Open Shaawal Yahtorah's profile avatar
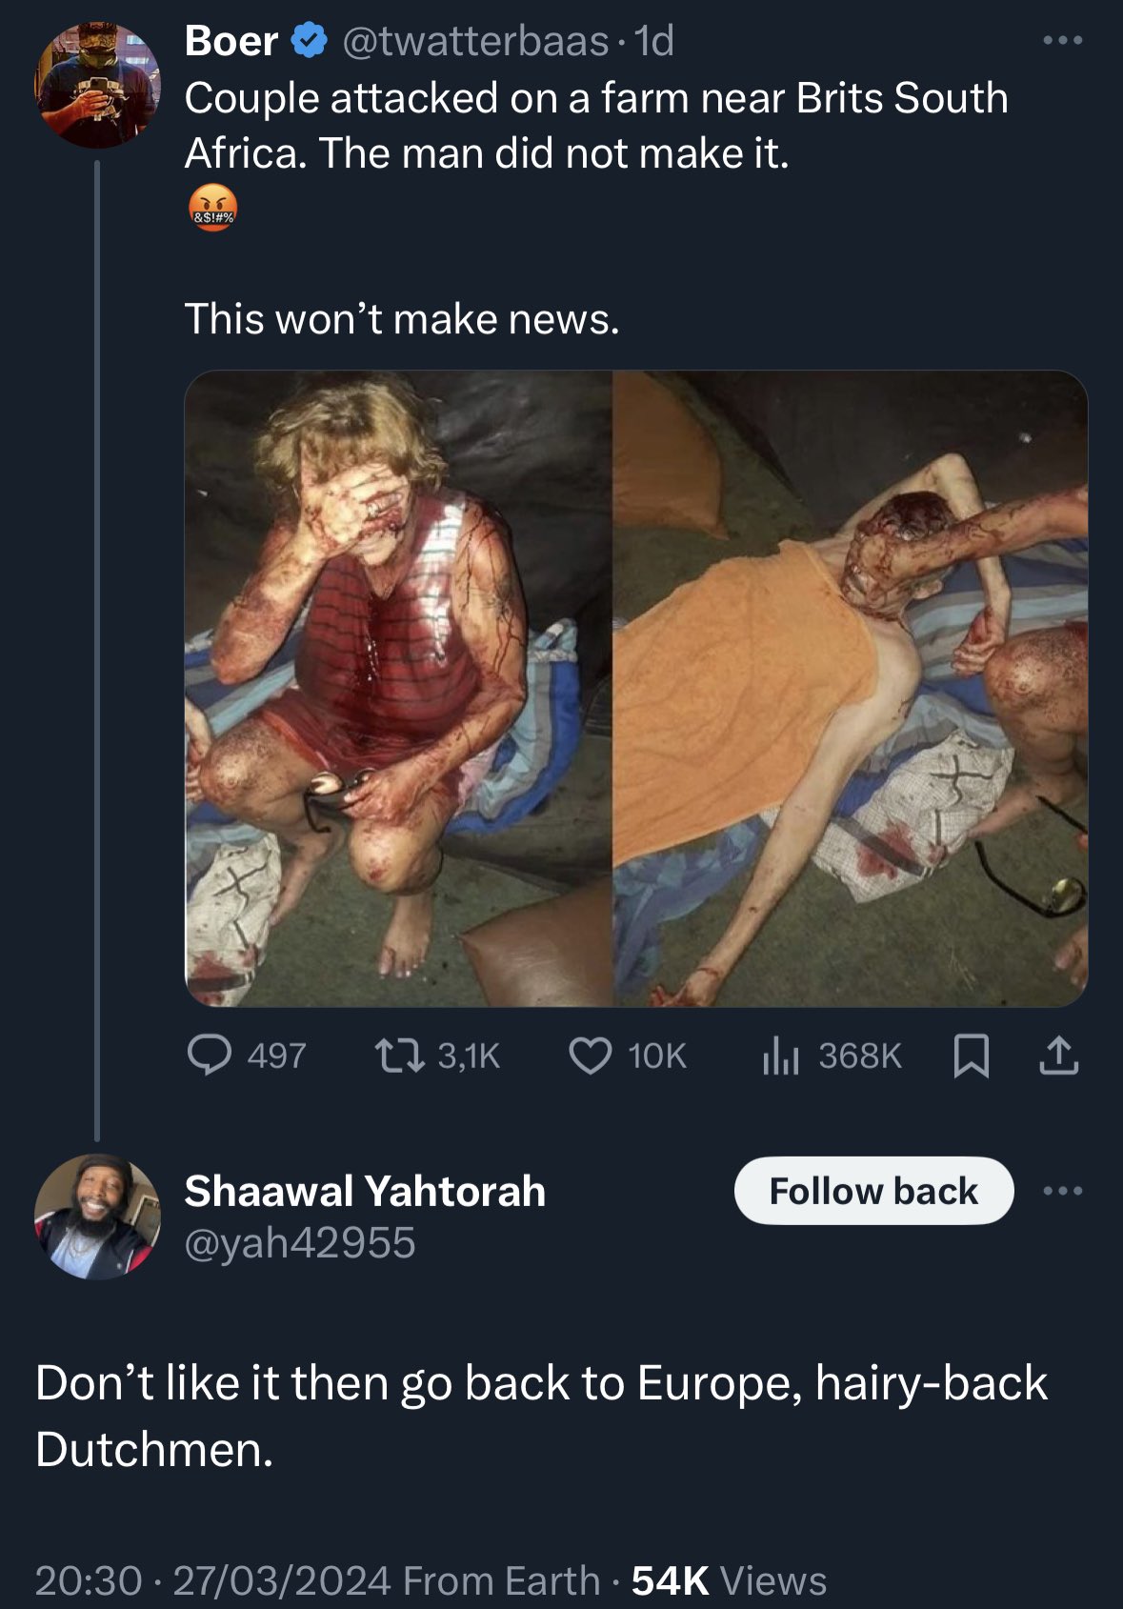Screen dimensions: 1123x1609 tap(98, 1217)
